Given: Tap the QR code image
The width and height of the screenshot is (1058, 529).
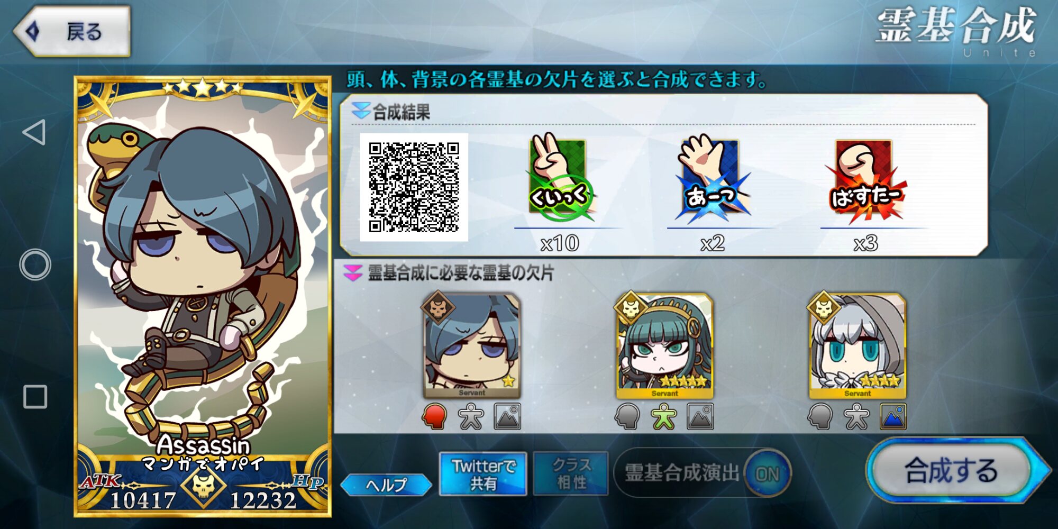Looking at the screenshot, I should 414,187.
